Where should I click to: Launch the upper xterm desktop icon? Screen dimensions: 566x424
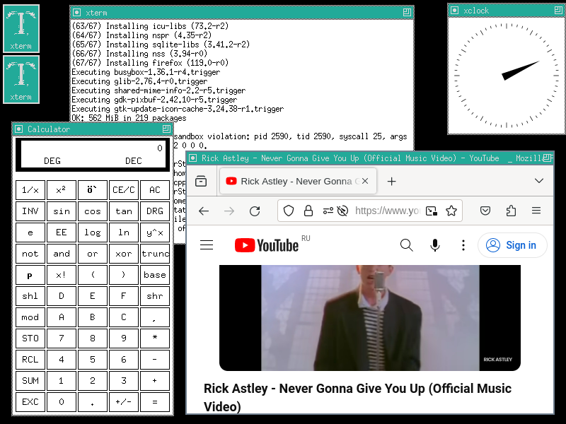pos(21,28)
